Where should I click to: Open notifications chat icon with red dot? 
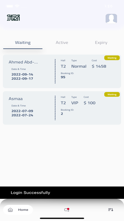click(x=67, y=210)
